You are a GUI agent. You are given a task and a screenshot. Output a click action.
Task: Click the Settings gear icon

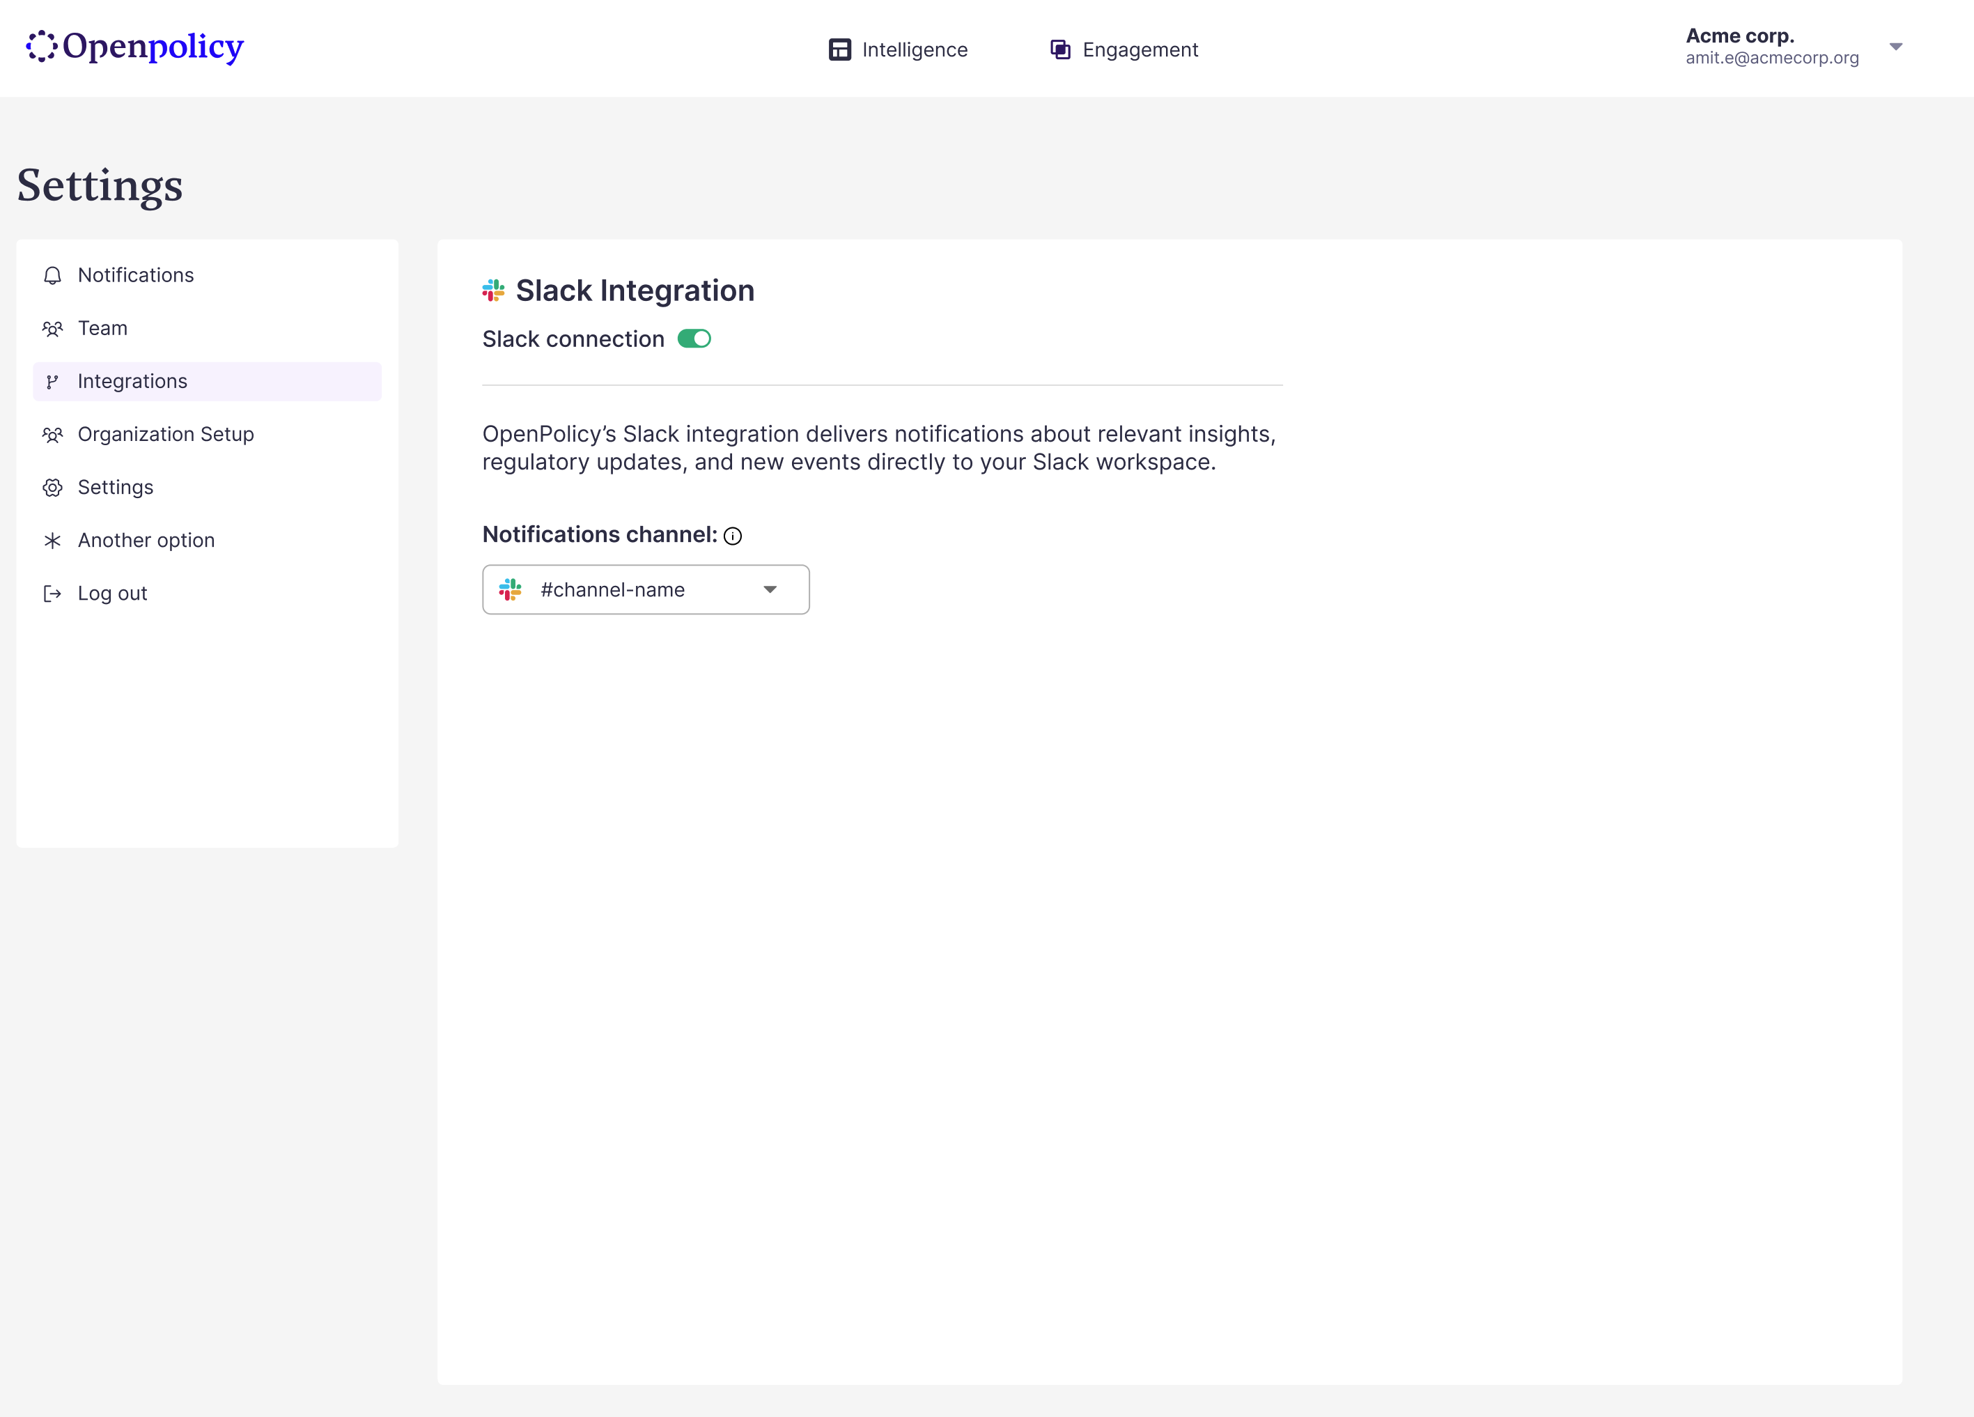click(52, 488)
